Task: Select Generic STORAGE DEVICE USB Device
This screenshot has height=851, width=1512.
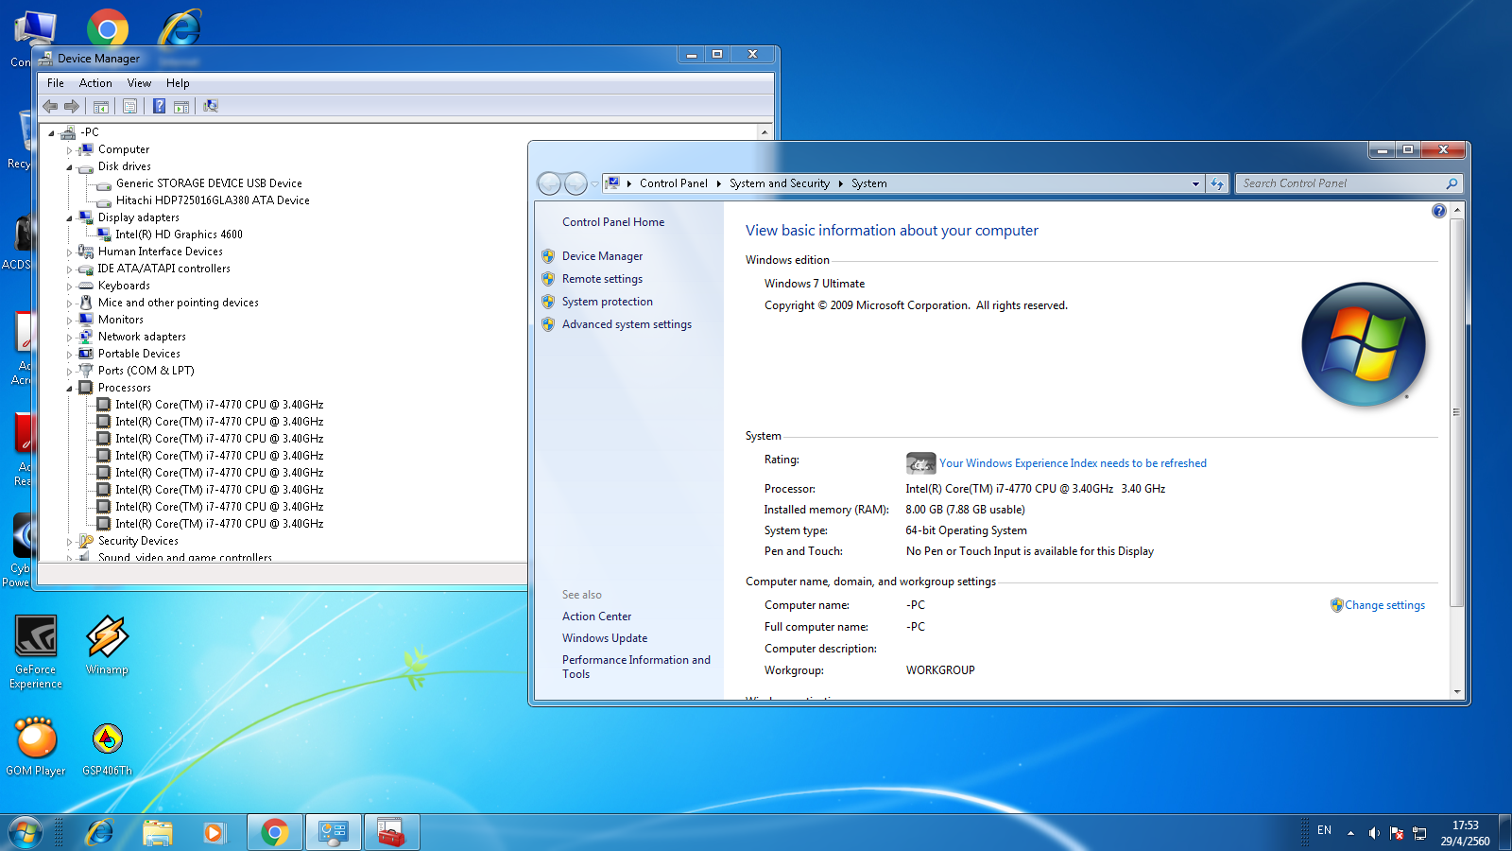Action: 209,183
